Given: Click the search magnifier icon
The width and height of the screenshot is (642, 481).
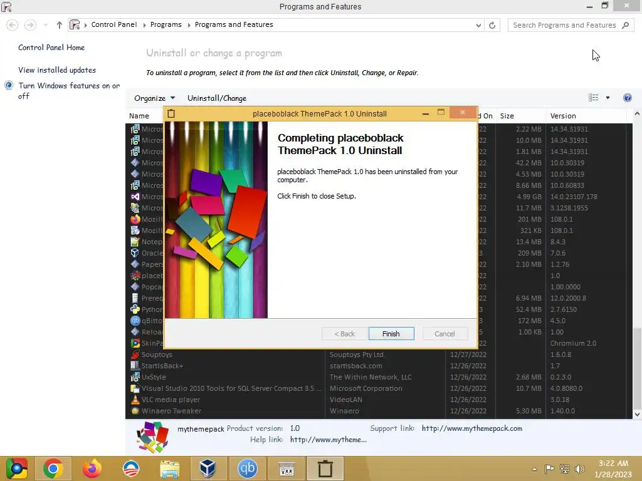Looking at the screenshot, I should 625,25.
